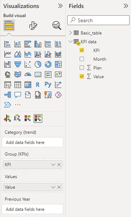Collapse the Visualizations pane
Screen dimensions: 131x217
60,6
